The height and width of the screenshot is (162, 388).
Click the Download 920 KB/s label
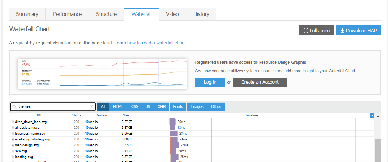tap(43, 82)
